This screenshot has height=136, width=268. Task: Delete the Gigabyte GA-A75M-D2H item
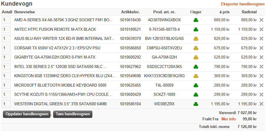[x=261, y=57]
